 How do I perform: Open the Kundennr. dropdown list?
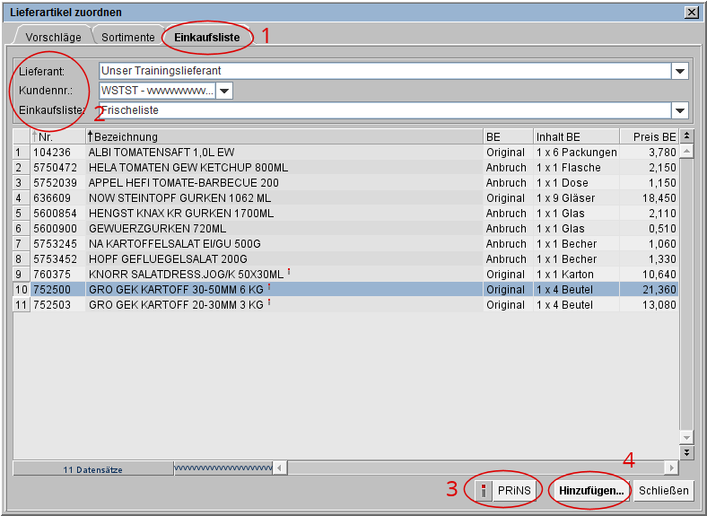pyautogui.click(x=224, y=91)
